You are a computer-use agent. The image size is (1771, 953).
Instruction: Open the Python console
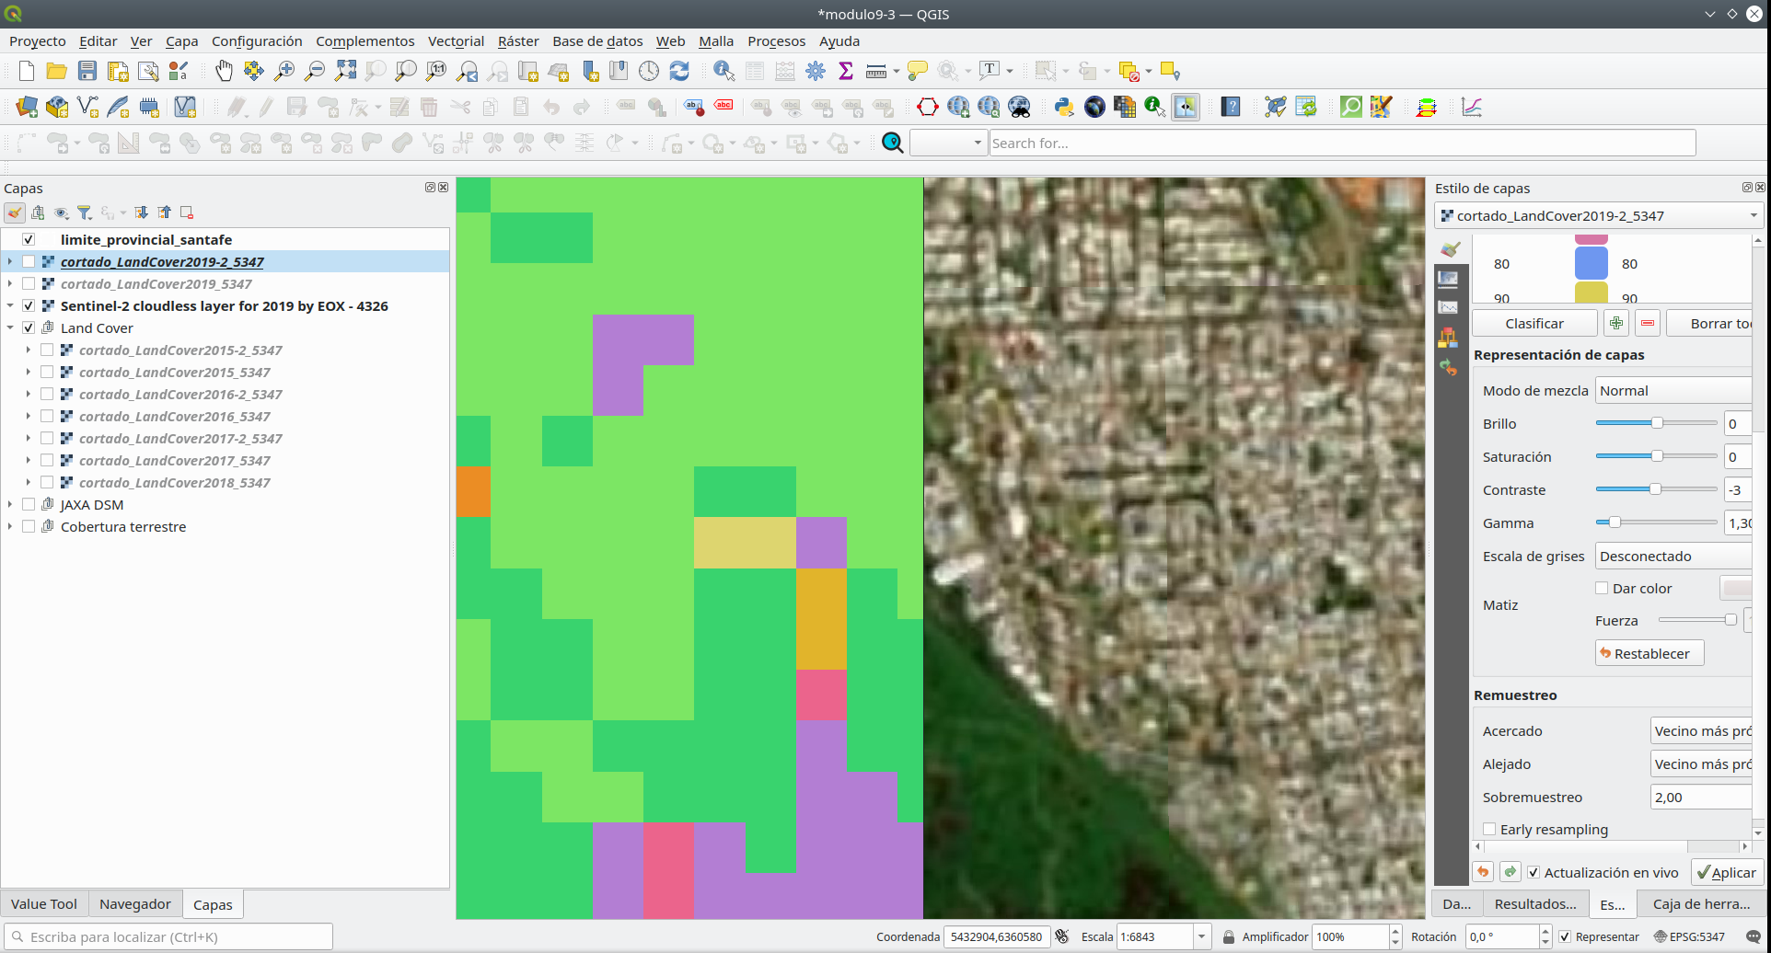1064,107
